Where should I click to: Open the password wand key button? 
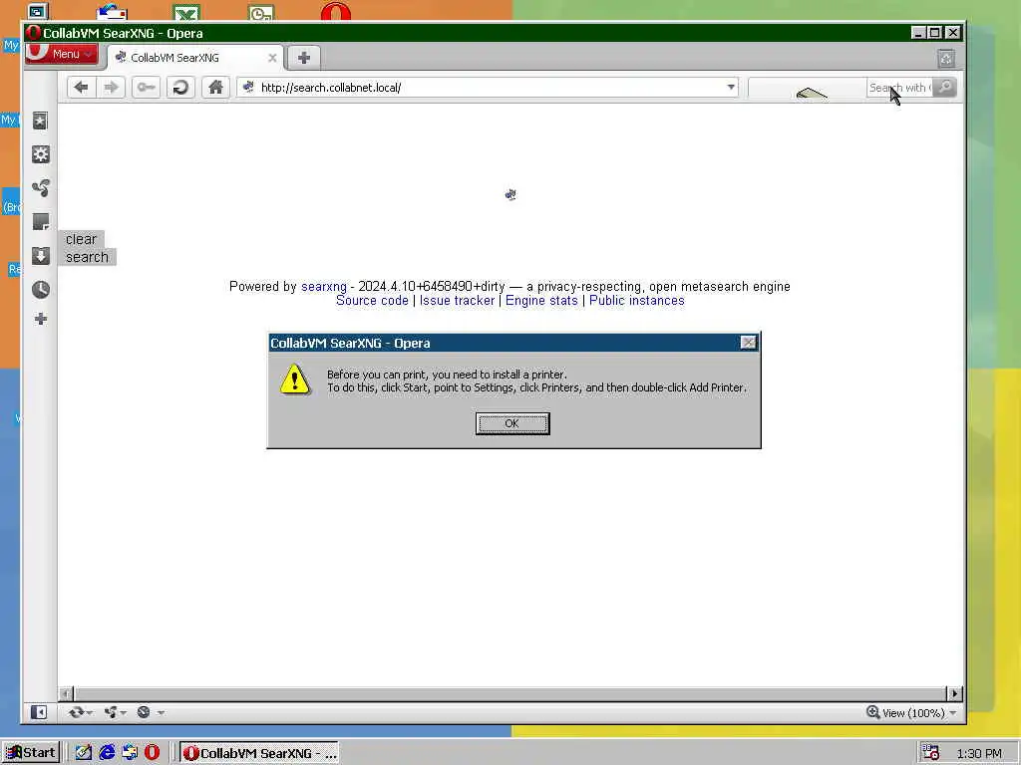click(x=146, y=88)
